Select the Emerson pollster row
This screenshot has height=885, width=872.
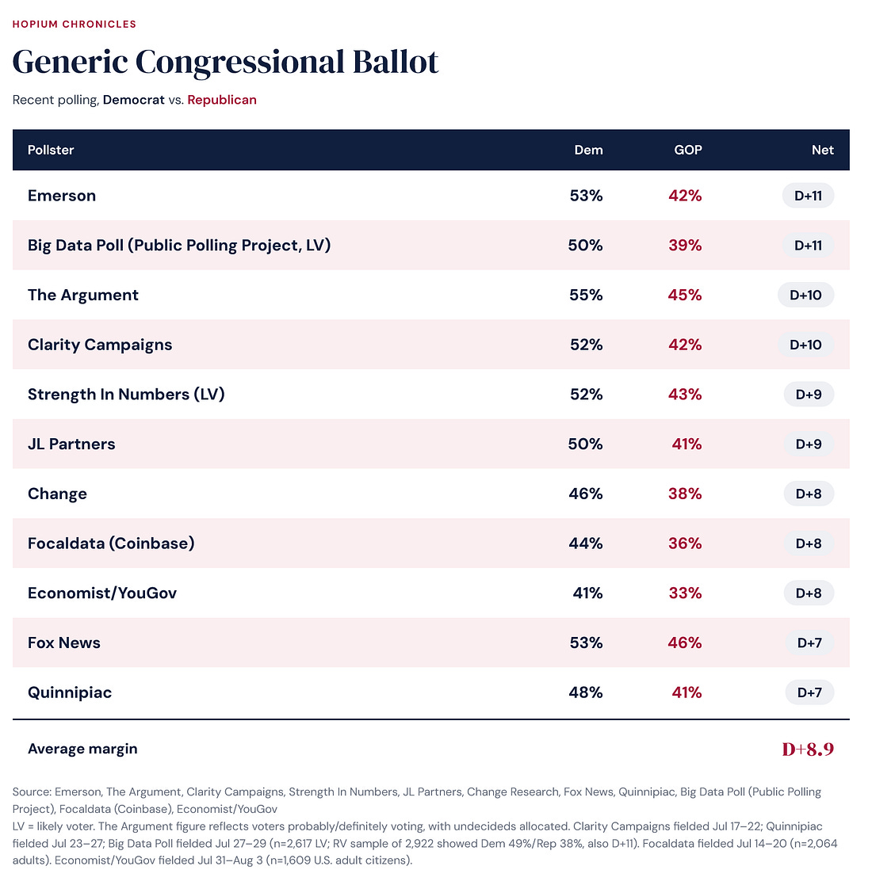click(x=431, y=195)
